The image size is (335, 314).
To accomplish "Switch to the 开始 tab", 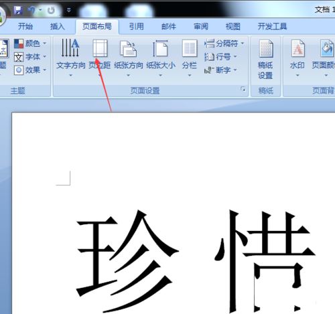I will click(x=25, y=27).
